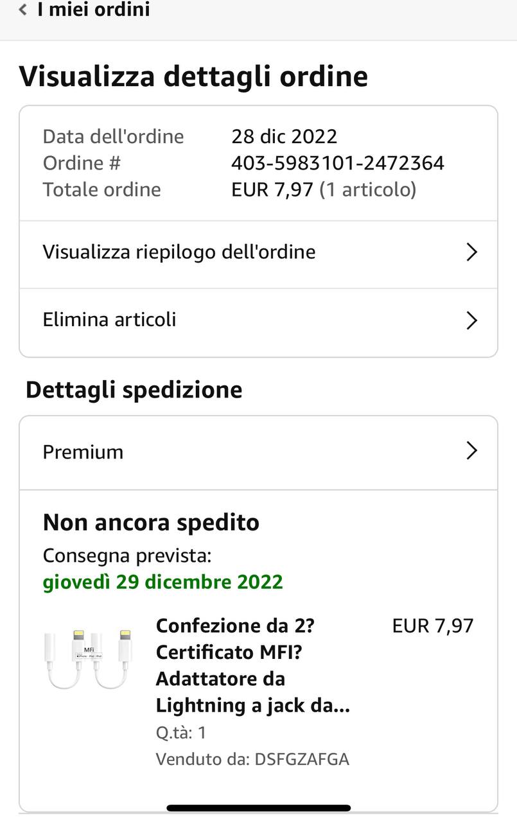The width and height of the screenshot is (517, 822).
Task: Tap delivery date giovedì 29 dicembre 2022
Action: click(162, 582)
